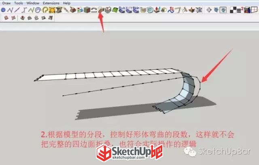
Task: Click the red-topped mound icon in second row
Action: click(x=23, y=18)
